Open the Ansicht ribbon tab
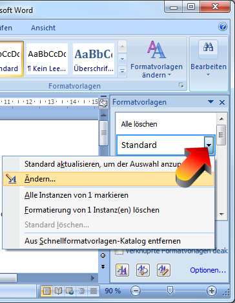The height and width of the screenshot is (303, 235). point(43,28)
